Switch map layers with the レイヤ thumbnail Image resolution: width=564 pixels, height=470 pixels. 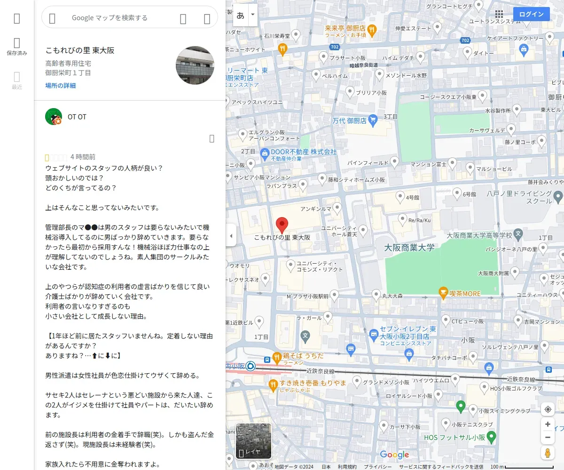click(253, 441)
